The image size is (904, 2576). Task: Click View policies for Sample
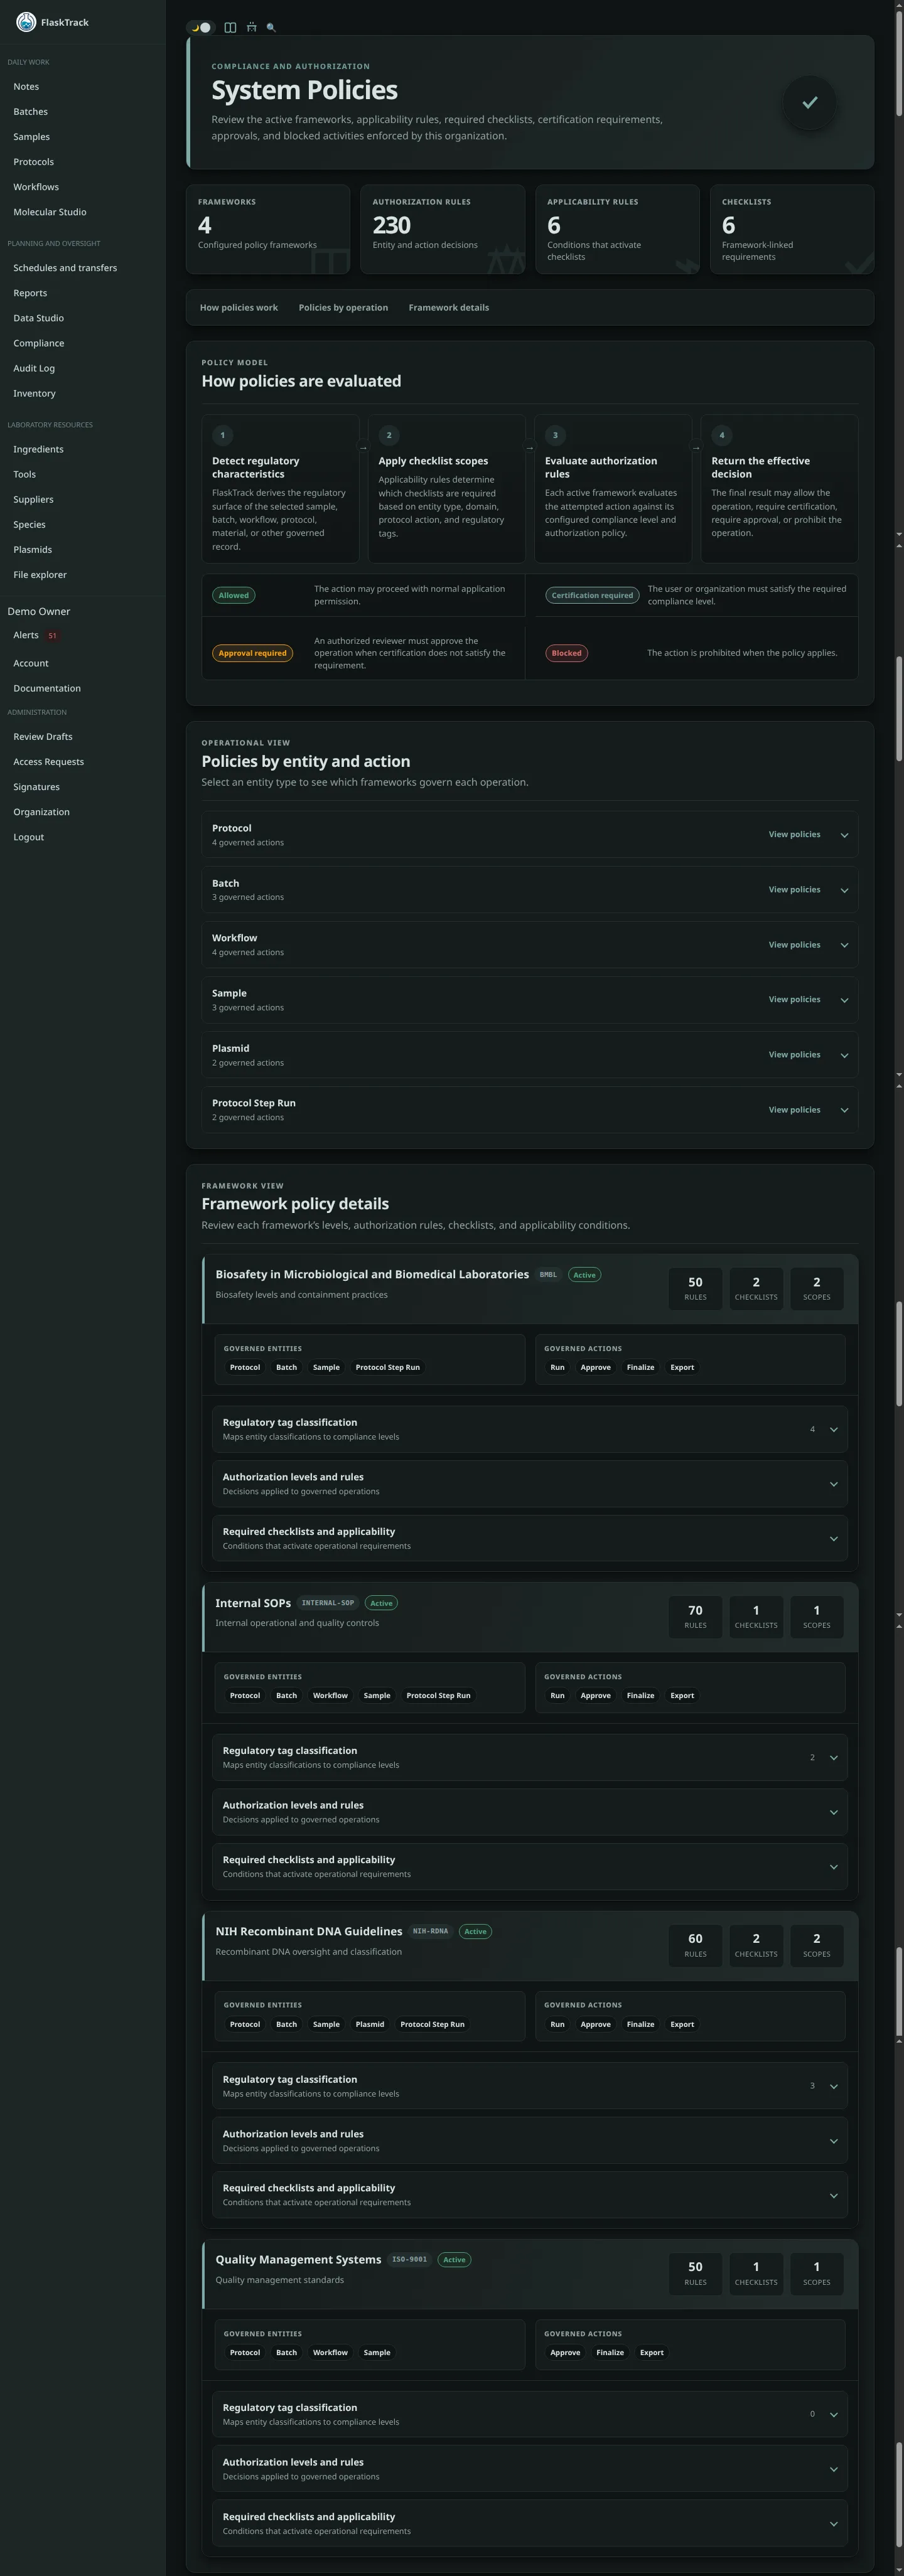pos(794,1000)
